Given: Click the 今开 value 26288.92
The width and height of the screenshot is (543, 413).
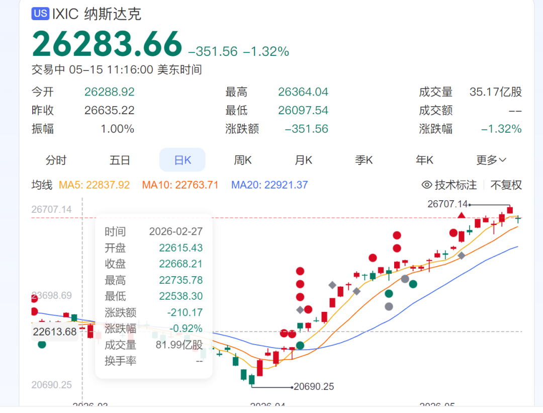Looking at the screenshot, I should click(110, 92).
